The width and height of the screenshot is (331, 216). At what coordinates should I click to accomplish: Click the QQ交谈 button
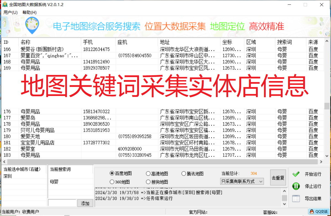point(319,212)
